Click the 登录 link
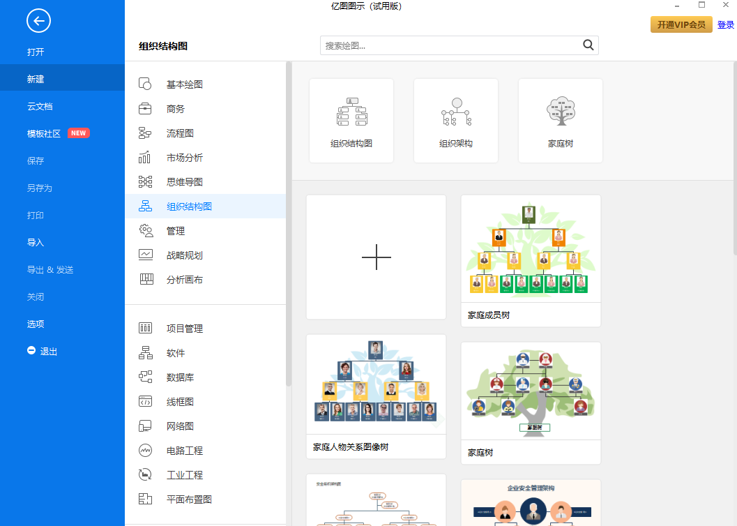Viewport: 737px width, 526px height. (x=726, y=23)
